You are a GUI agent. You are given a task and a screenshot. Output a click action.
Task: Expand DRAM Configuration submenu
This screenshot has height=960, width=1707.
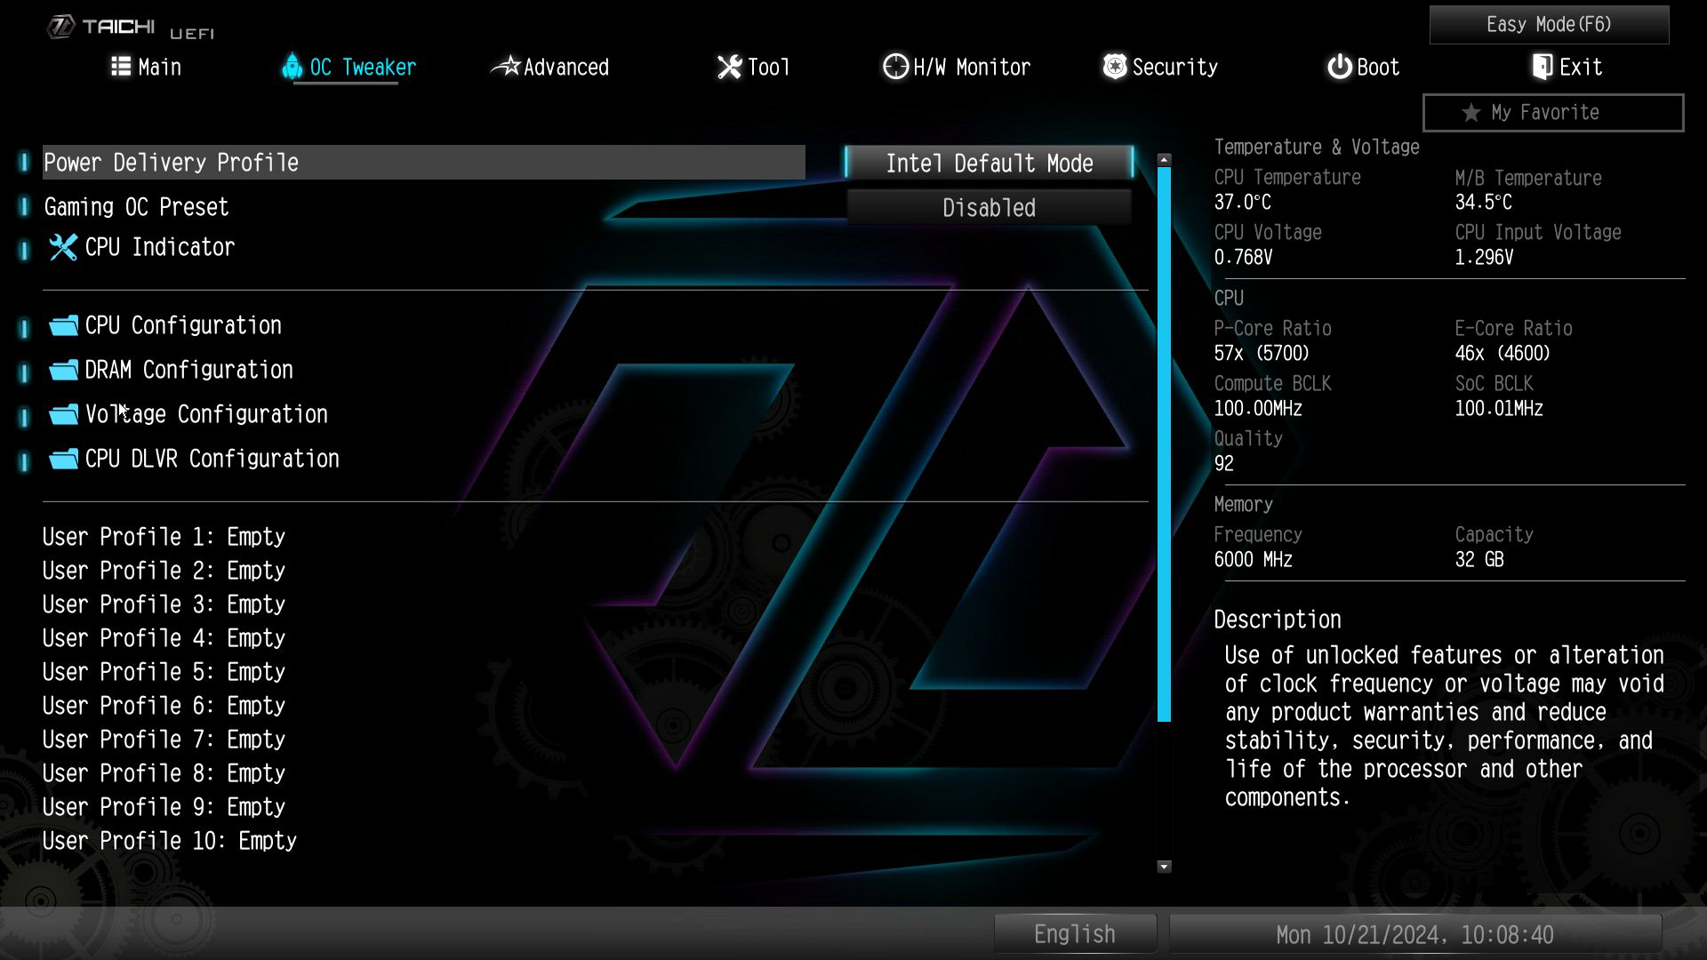(188, 370)
